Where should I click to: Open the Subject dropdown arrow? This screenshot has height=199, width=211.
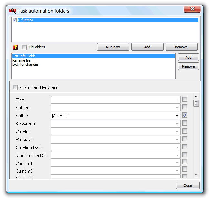pos(177,108)
